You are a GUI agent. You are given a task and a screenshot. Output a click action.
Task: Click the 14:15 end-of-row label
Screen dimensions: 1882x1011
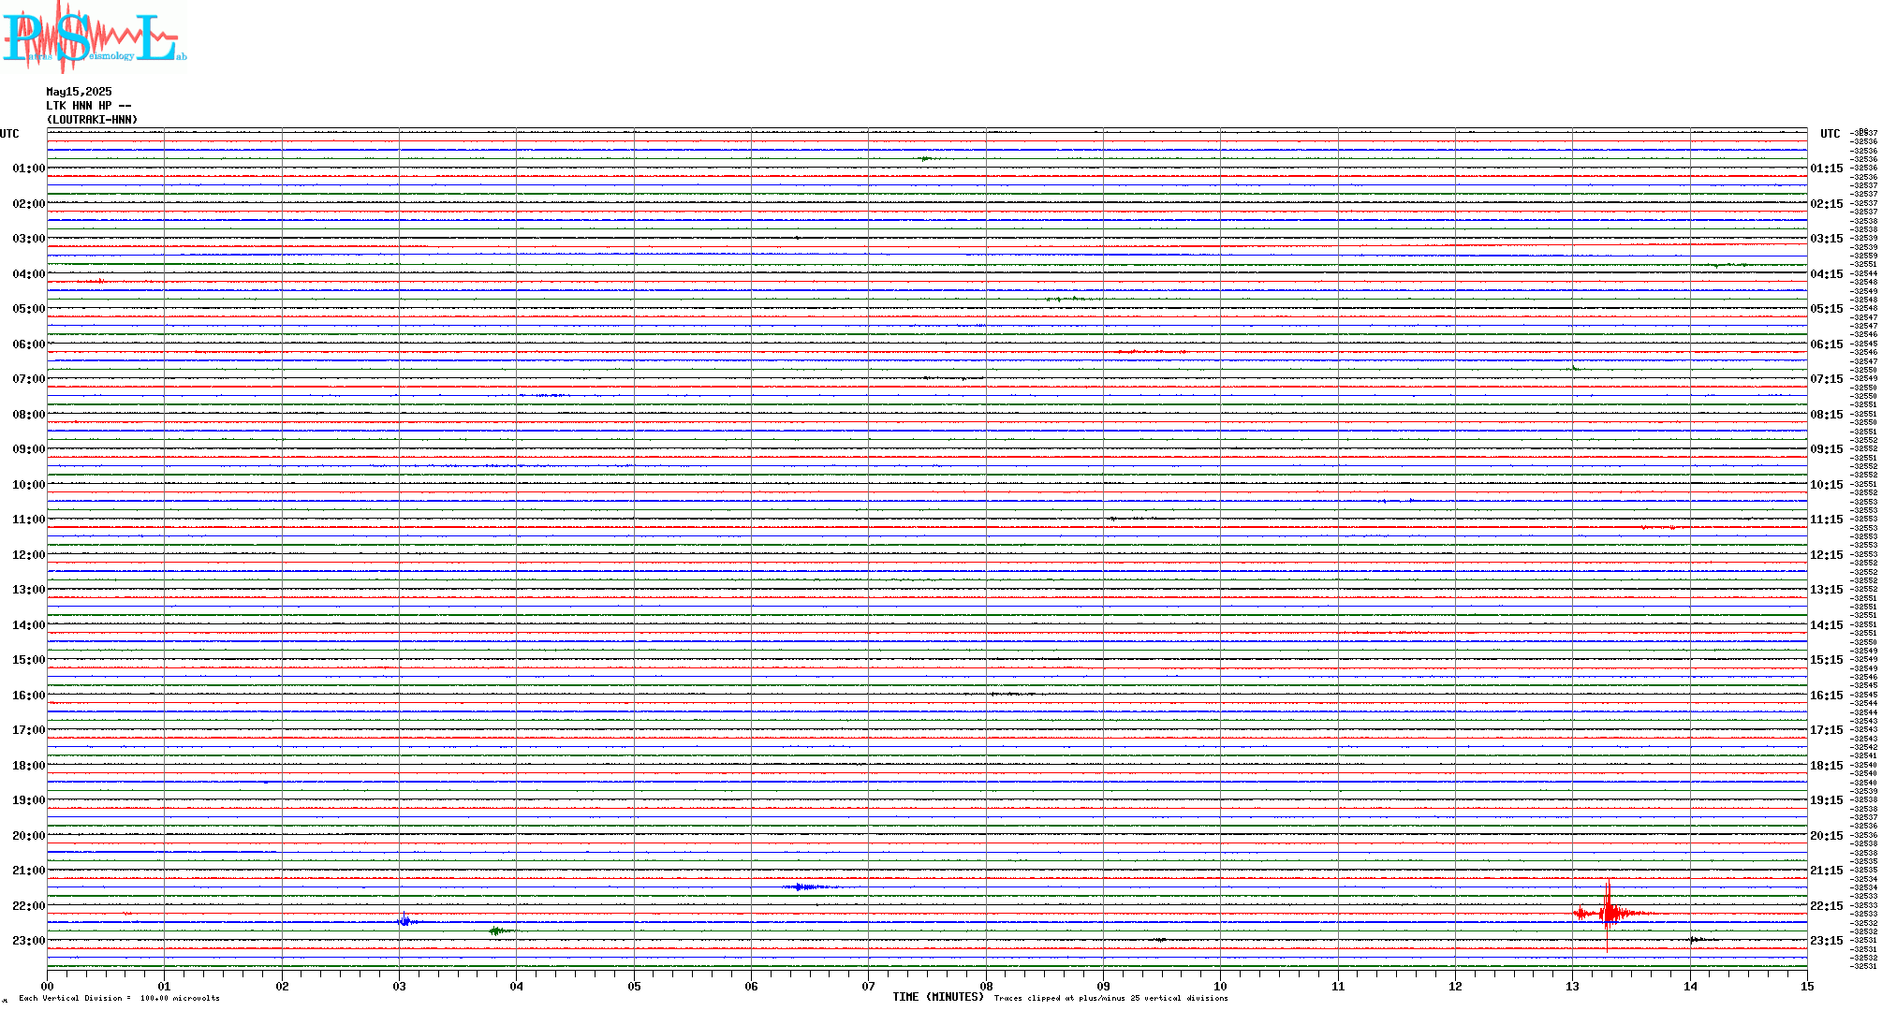[x=1827, y=625]
